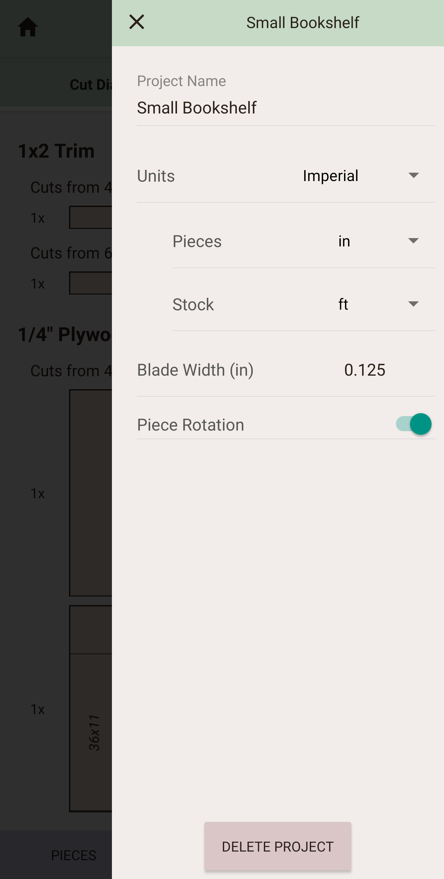The width and height of the screenshot is (444, 879).
Task: Click the Blade Width value 0.125
Action: (364, 370)
